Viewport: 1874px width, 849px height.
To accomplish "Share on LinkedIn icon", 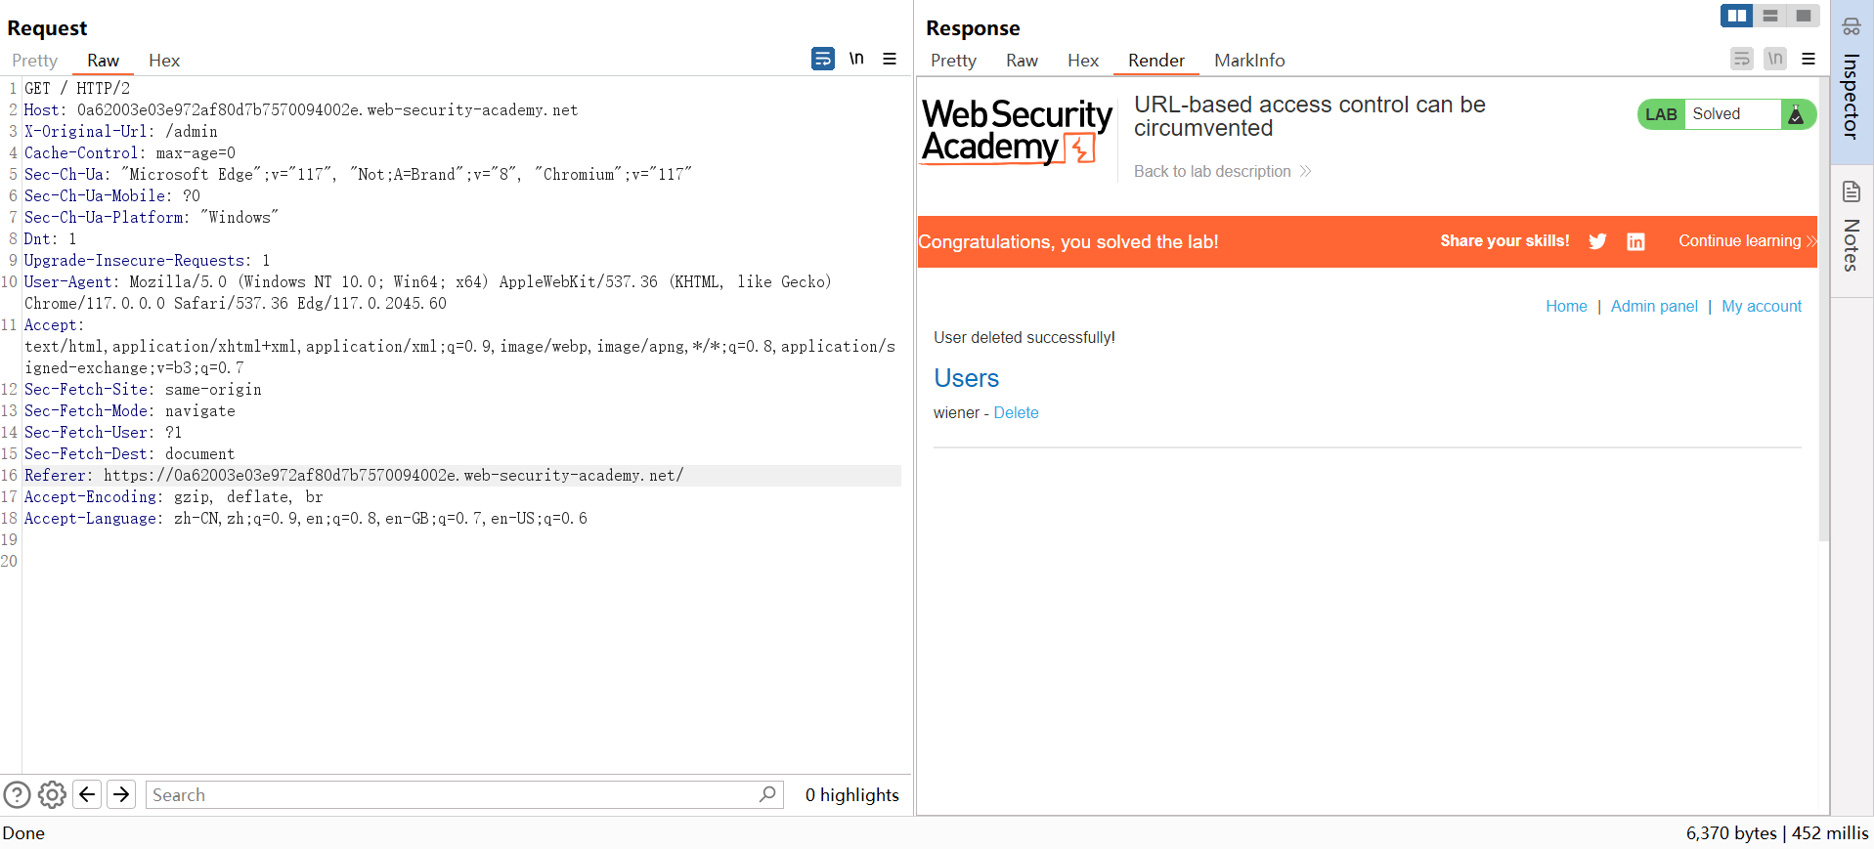I will 1635,241.
